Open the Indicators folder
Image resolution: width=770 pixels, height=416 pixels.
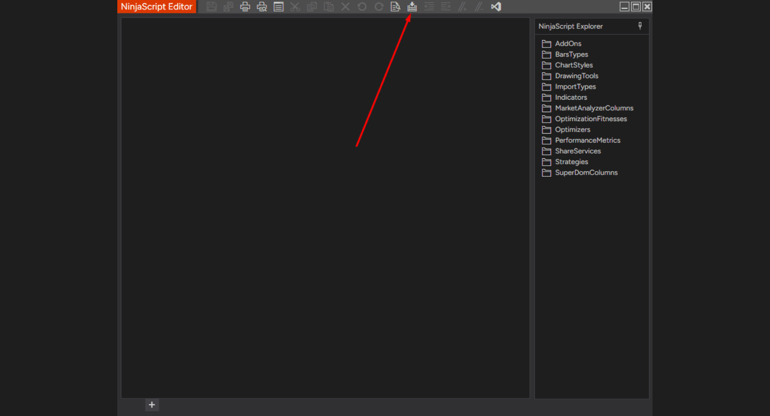coord(564,98)
